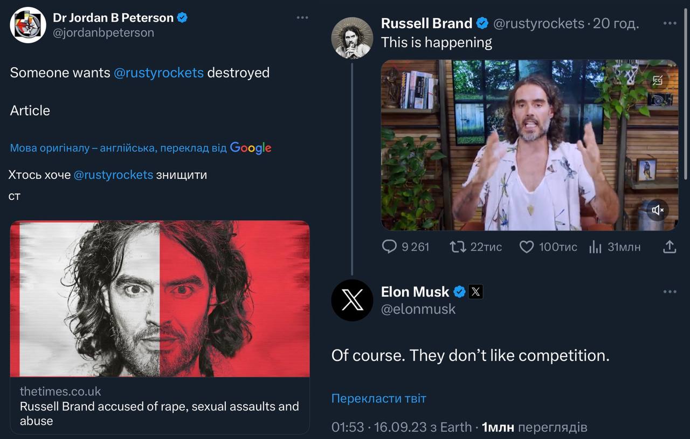Click the share icon on Brand's tweet

pyautogui.click(x=668, y=247)
